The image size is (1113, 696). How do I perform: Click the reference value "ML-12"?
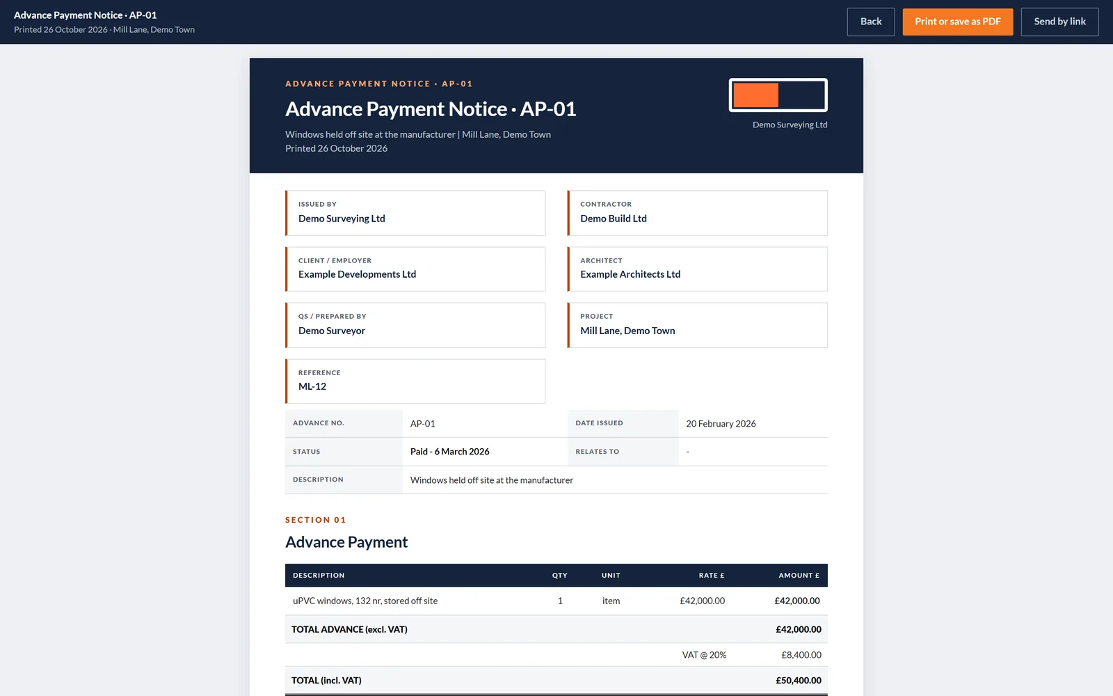click(312, 386)
